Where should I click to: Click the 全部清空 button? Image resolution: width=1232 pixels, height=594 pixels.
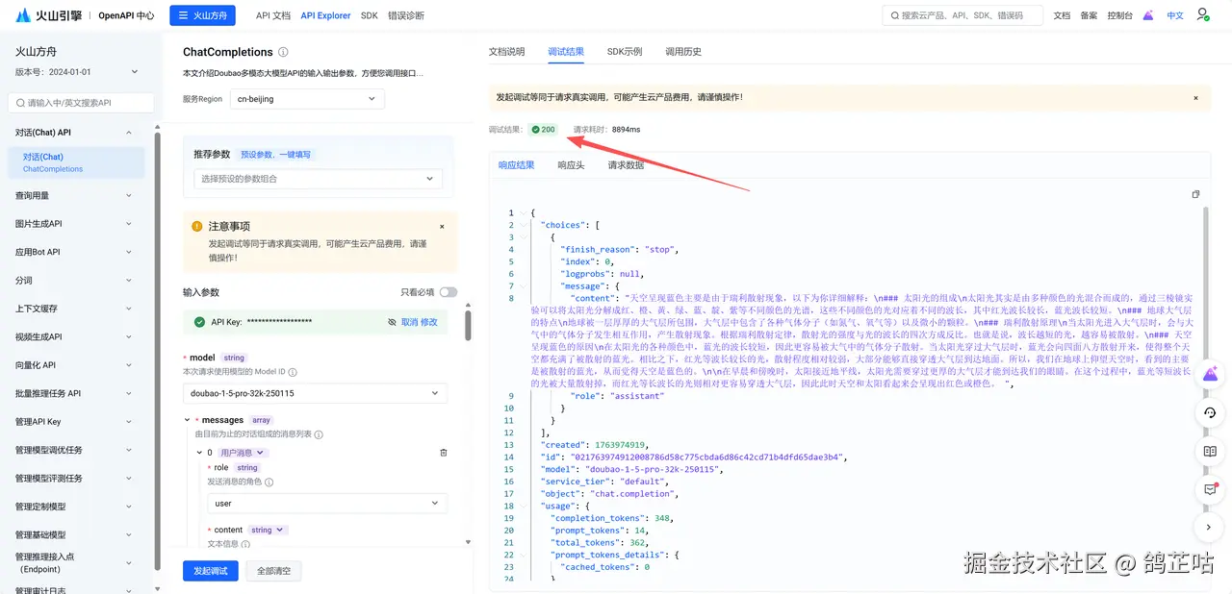coord(273,571)
